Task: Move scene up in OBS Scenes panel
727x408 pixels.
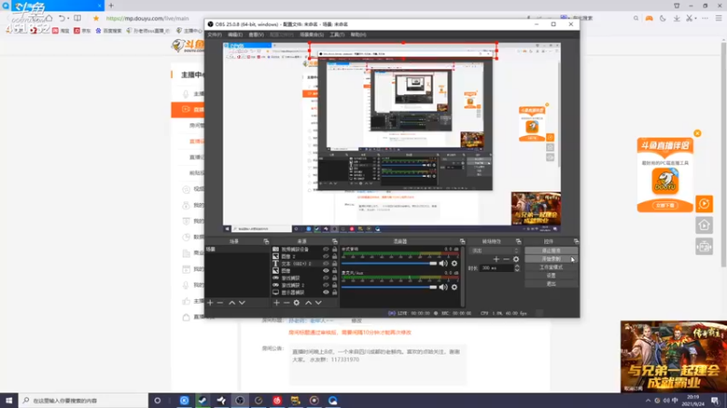Action: coord(232,303)
